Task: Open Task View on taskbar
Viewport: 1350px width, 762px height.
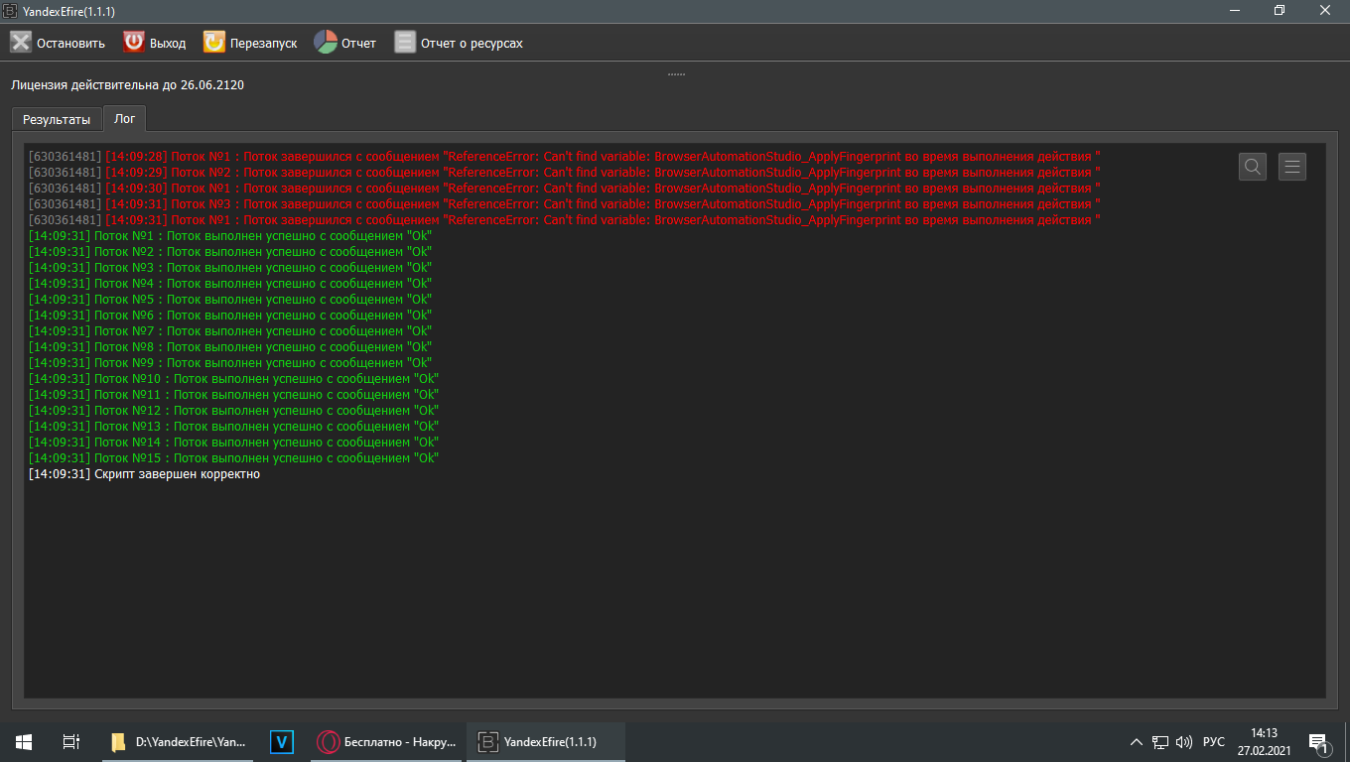Action: click(x=70, y=741)
